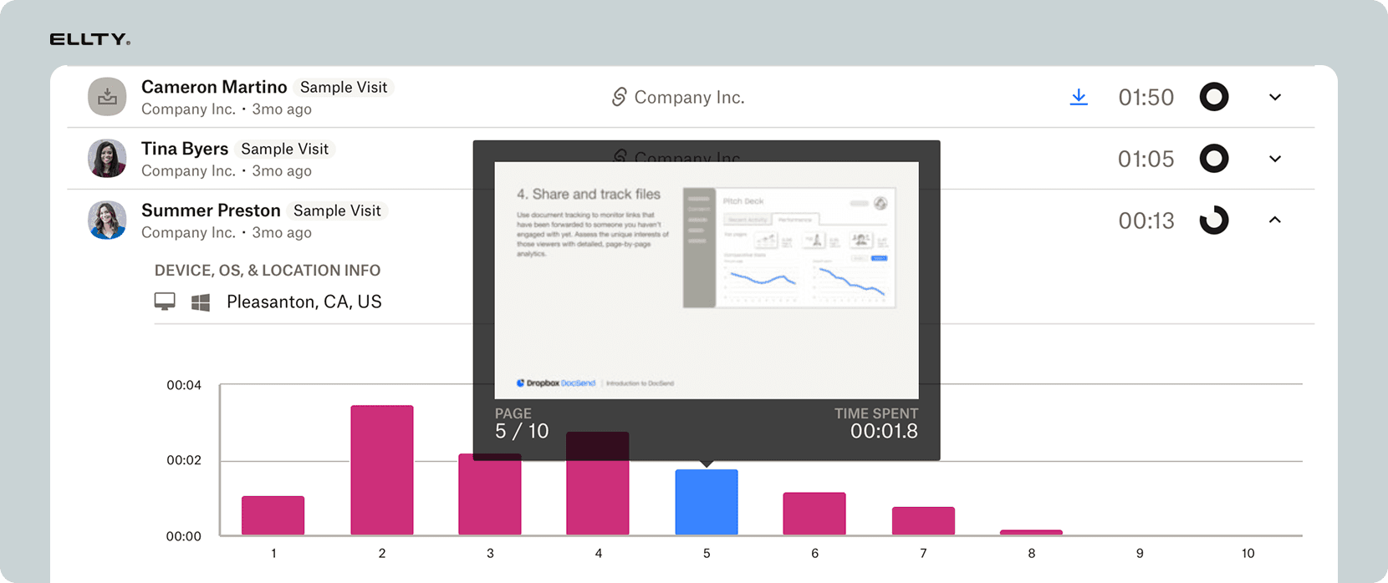Click the 00:04 y-axis label
This screenshot has width=1388, height=583.
[184, 385]
